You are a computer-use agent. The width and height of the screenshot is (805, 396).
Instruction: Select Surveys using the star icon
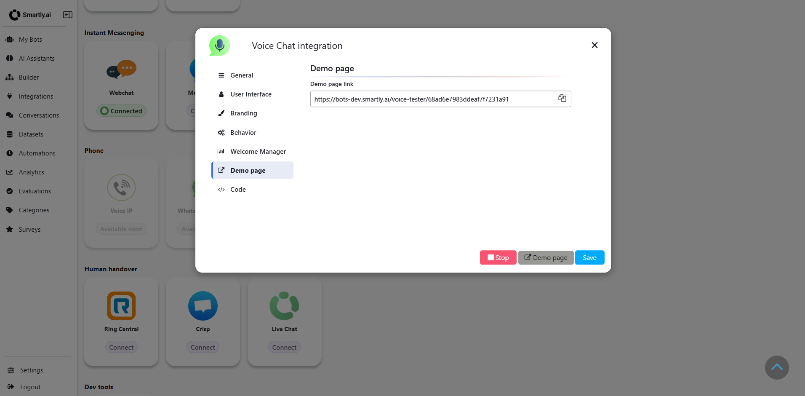tap(9, 229)
